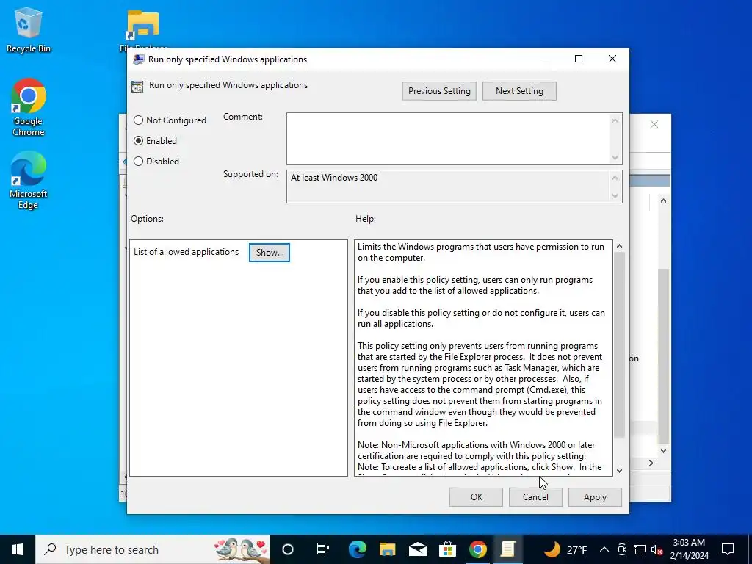Click the Group Policy Editor taskbar icon

[508, 549]
